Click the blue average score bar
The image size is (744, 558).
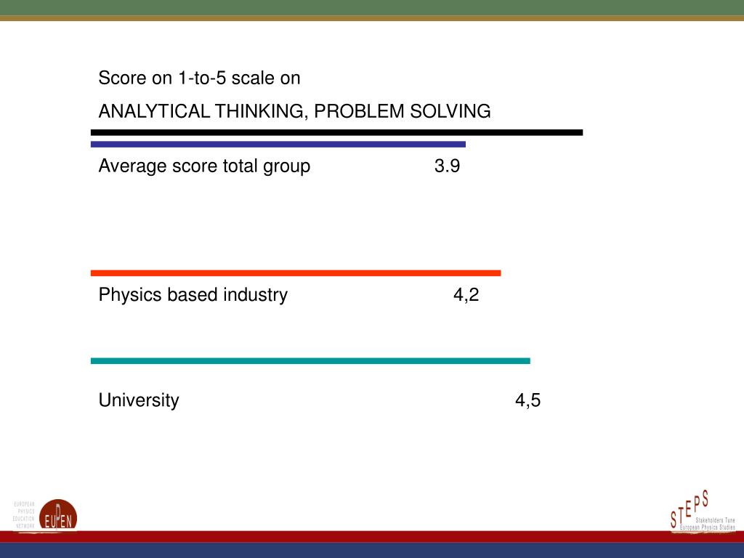pos(278,145)
